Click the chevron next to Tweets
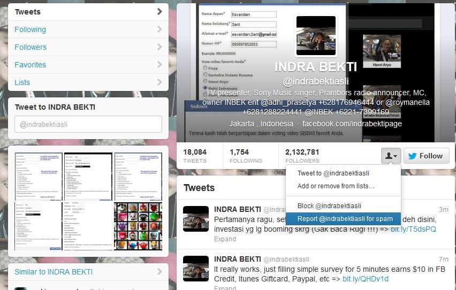This screenshot has width=456, height=290. [x=159, y=12]
